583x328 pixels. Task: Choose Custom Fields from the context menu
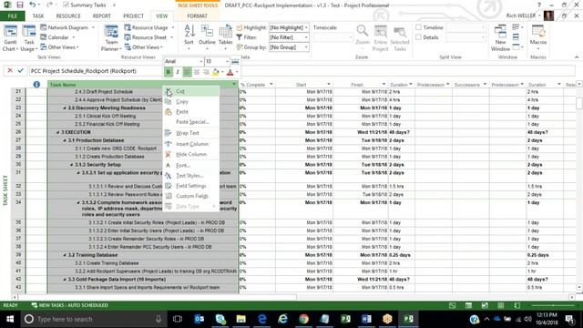(190, 196)
